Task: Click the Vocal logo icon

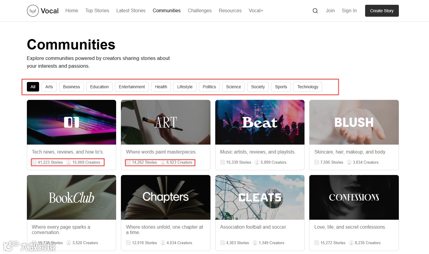Action: point(33,11)
